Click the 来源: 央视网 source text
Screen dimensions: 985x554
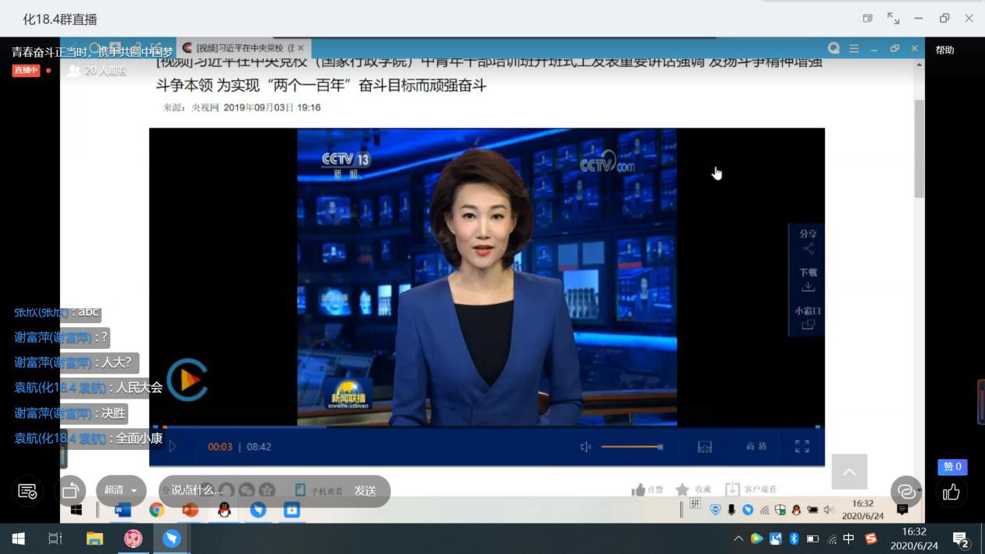coord(191,107)
